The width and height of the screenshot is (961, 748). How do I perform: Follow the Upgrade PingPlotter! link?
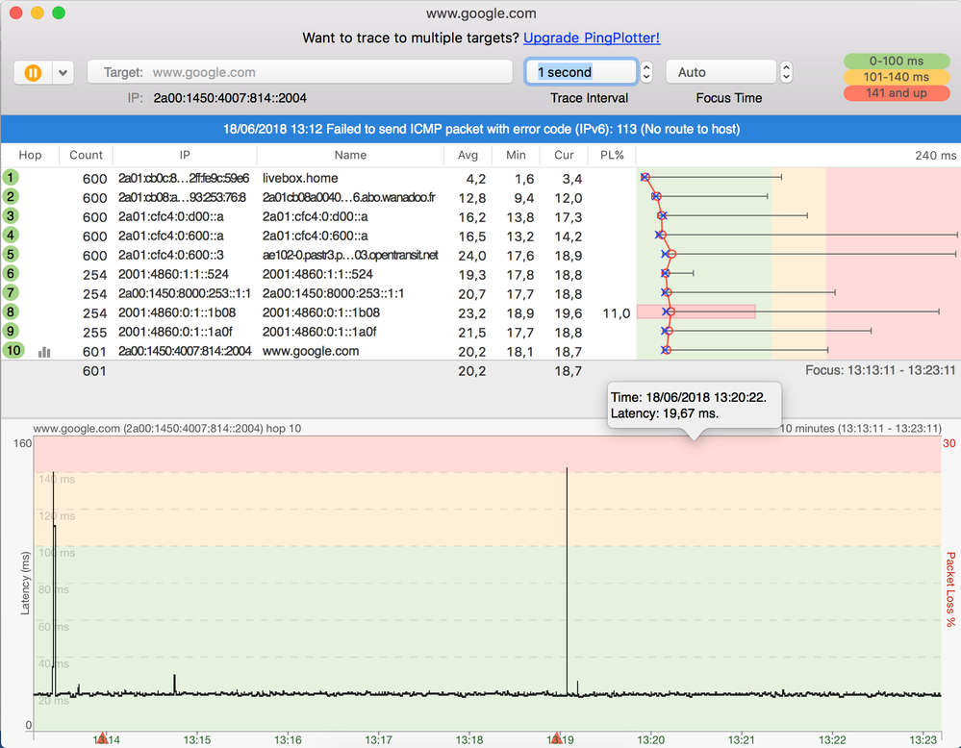point(592,38)
